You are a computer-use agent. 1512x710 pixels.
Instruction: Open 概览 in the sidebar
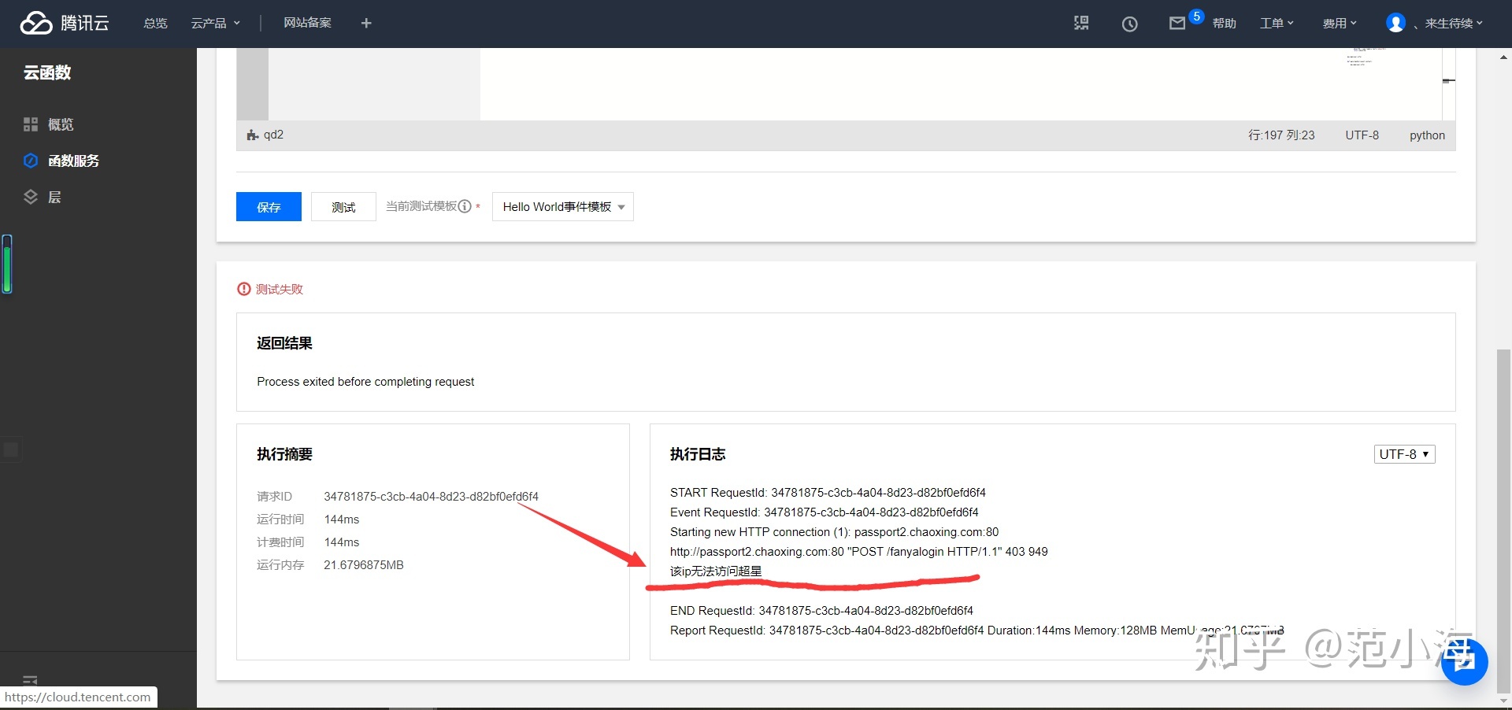tap(61, 124)
